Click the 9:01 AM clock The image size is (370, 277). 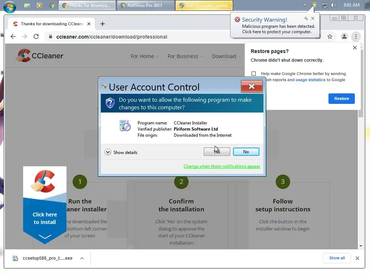click(351, 5)
